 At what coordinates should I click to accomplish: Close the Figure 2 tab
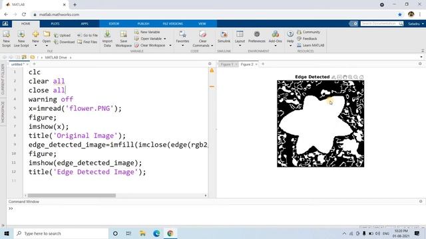(x=256, y=64)
